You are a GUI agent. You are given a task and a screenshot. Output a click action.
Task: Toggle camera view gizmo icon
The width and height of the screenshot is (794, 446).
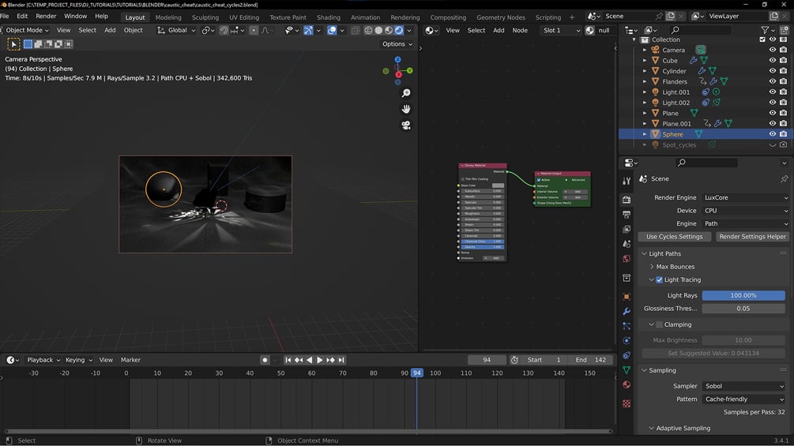tap(405, 125)
